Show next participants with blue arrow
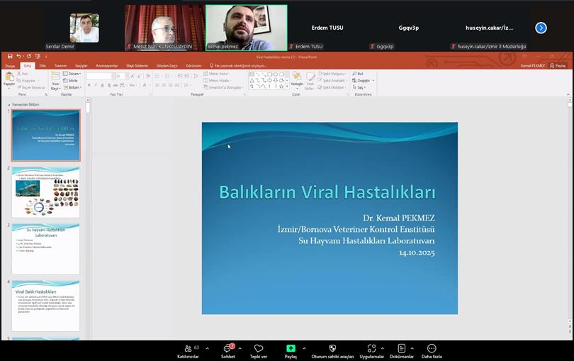This screenshot has width=574, height=361. (541, 28)
